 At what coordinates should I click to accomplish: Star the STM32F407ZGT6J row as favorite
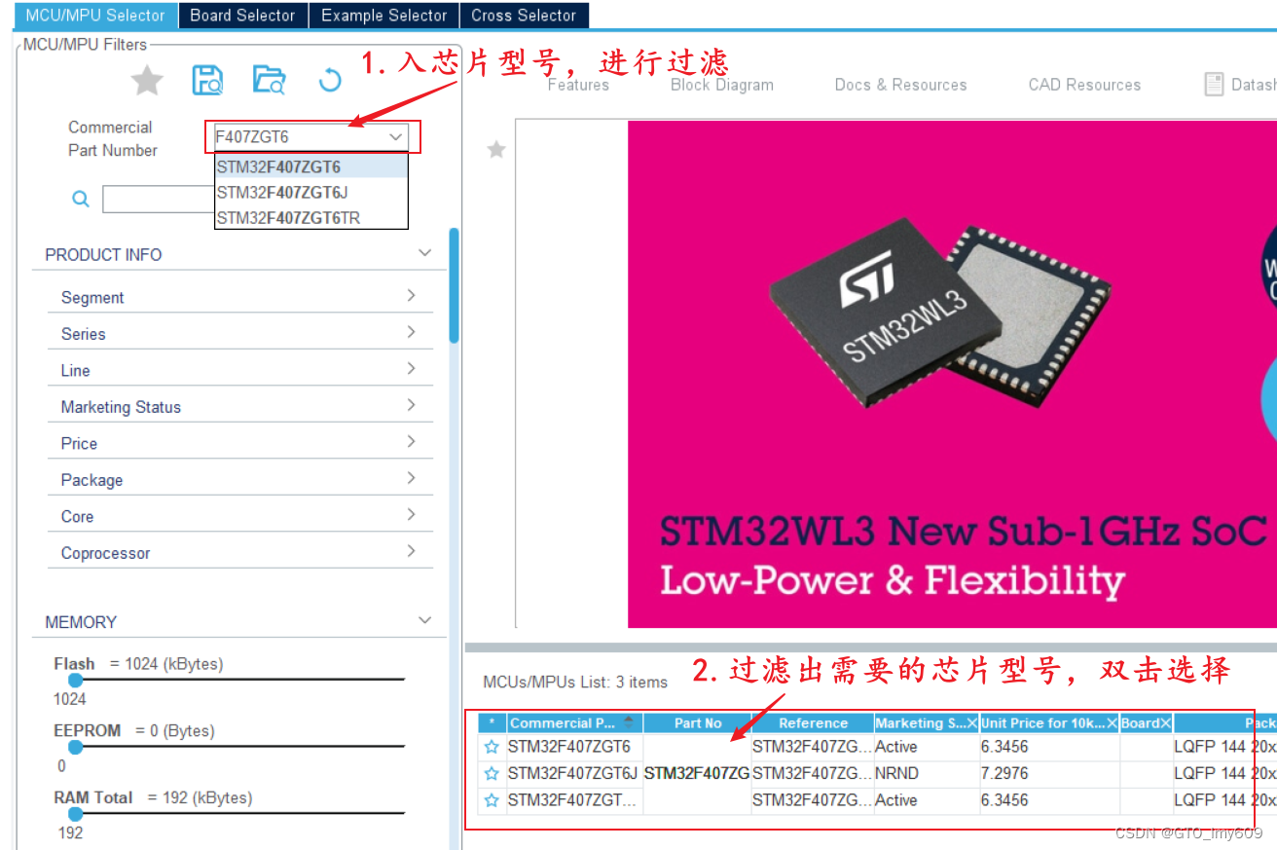(x=492, y=774)
